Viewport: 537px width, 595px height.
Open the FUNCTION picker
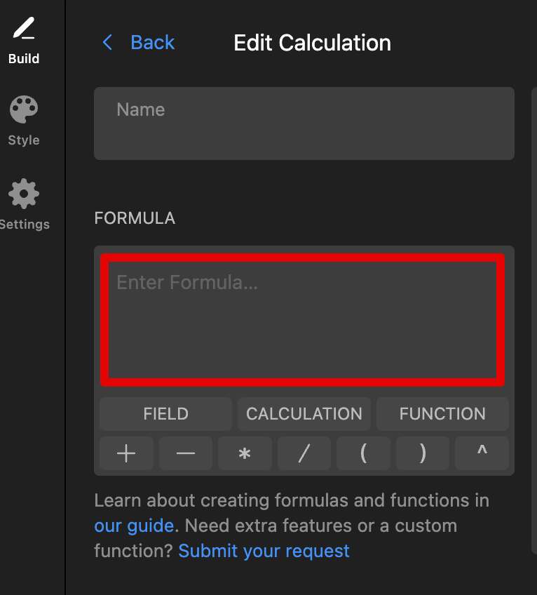pyautogui.click(x=442, y=414)
